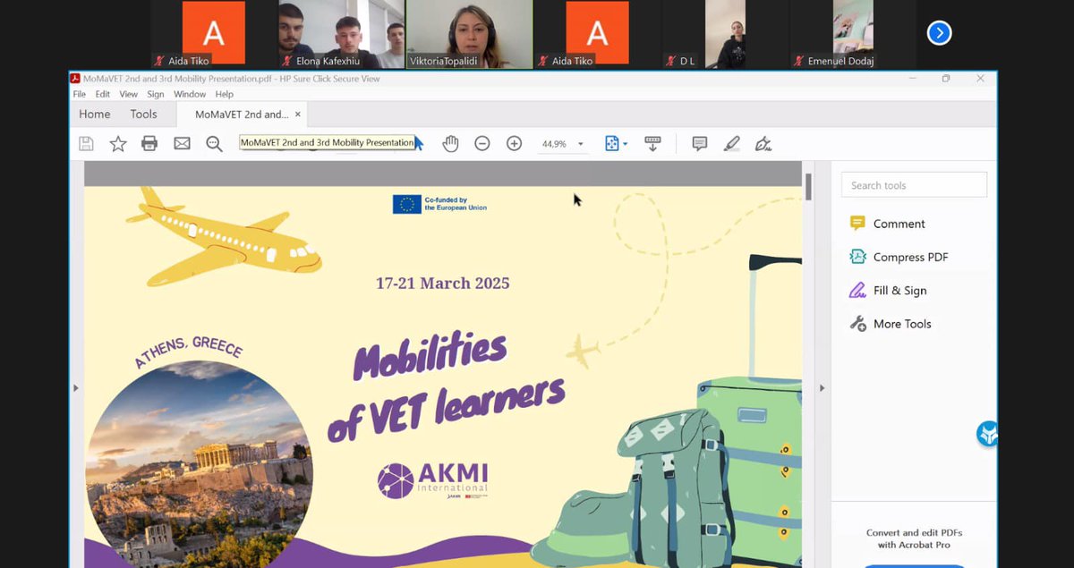The image size is (1074, 568).
Task: Click the Aida Tiko tile beside D L
Action: (597, 34)
